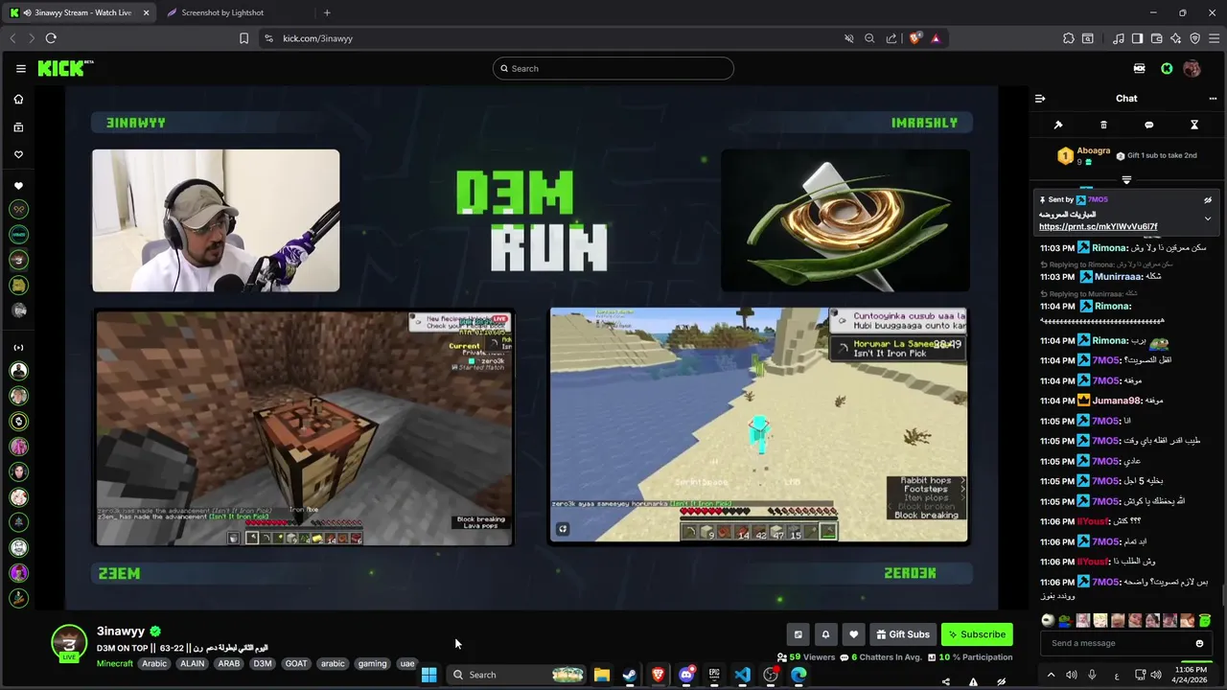
Task: Open the Windows Start menu
Action: click(x=428, y=675)
